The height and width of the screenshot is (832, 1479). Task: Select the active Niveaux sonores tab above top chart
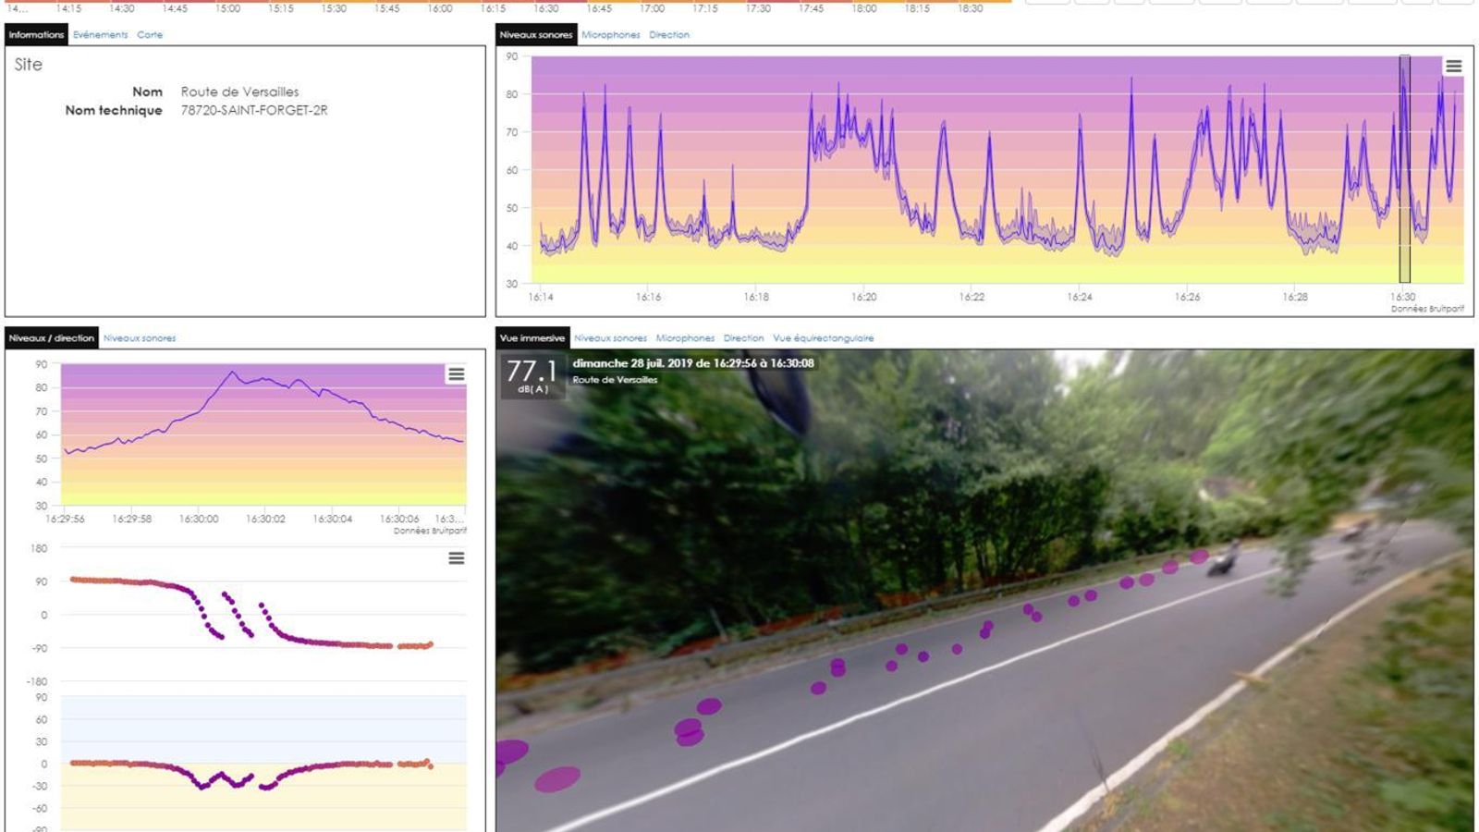[x=536, y=35]
